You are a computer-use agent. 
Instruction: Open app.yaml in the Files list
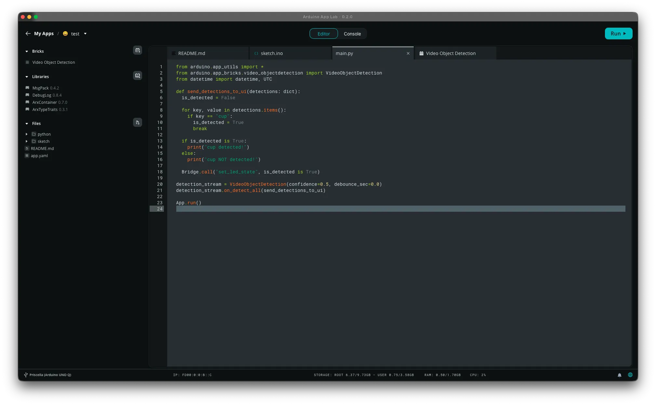(x=39, y=155)
